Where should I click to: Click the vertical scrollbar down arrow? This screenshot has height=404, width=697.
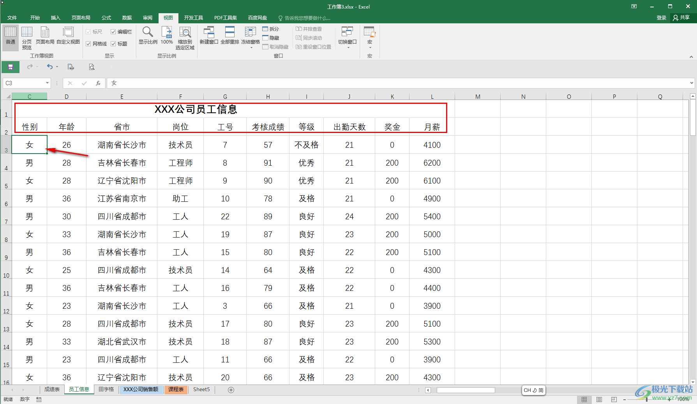tap(693, 382)
